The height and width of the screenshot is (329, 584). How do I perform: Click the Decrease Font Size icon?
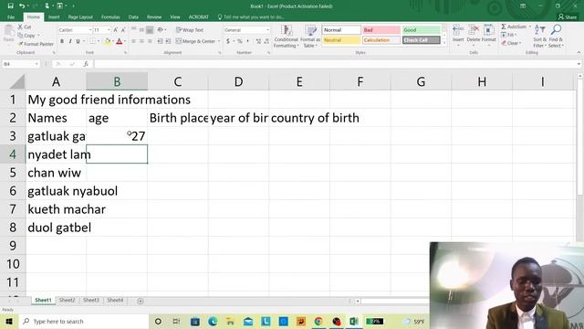pyautogui.click(x=123, y=30)
